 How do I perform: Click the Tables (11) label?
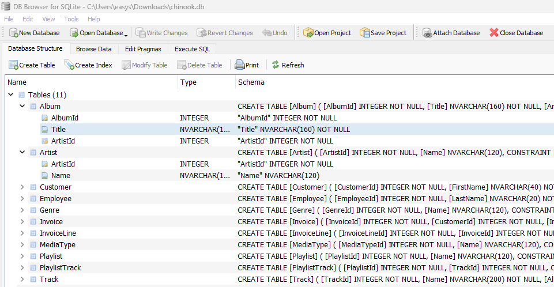[x=47, y=95]
